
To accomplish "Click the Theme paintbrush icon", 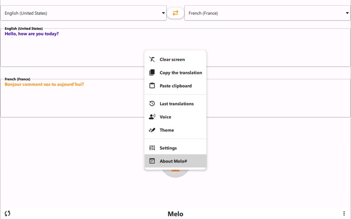I will (x=152, y=130).
